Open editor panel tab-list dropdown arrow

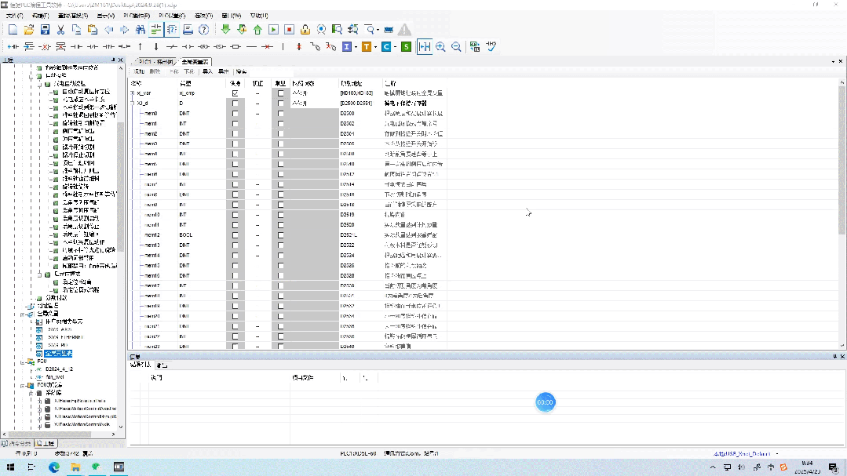833,61
